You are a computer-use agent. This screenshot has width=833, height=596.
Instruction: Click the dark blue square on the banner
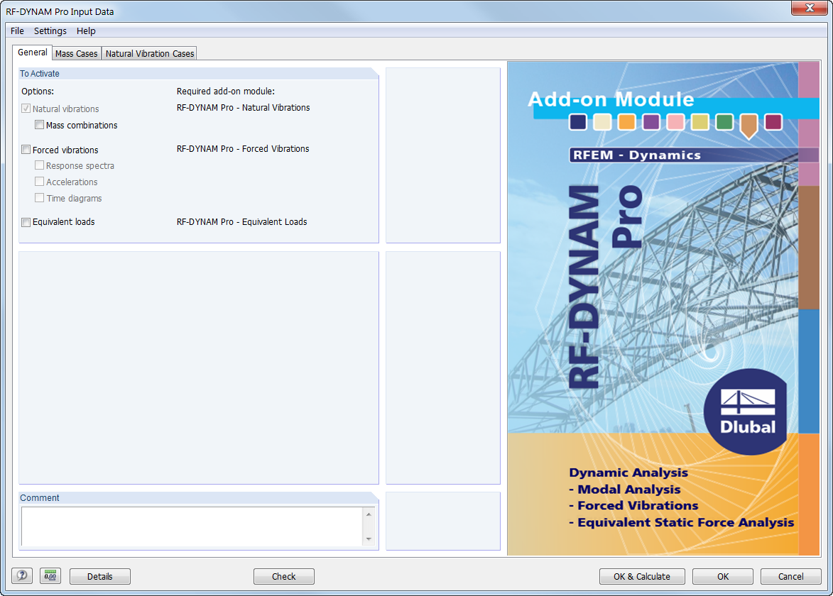[x=578, y=122]
